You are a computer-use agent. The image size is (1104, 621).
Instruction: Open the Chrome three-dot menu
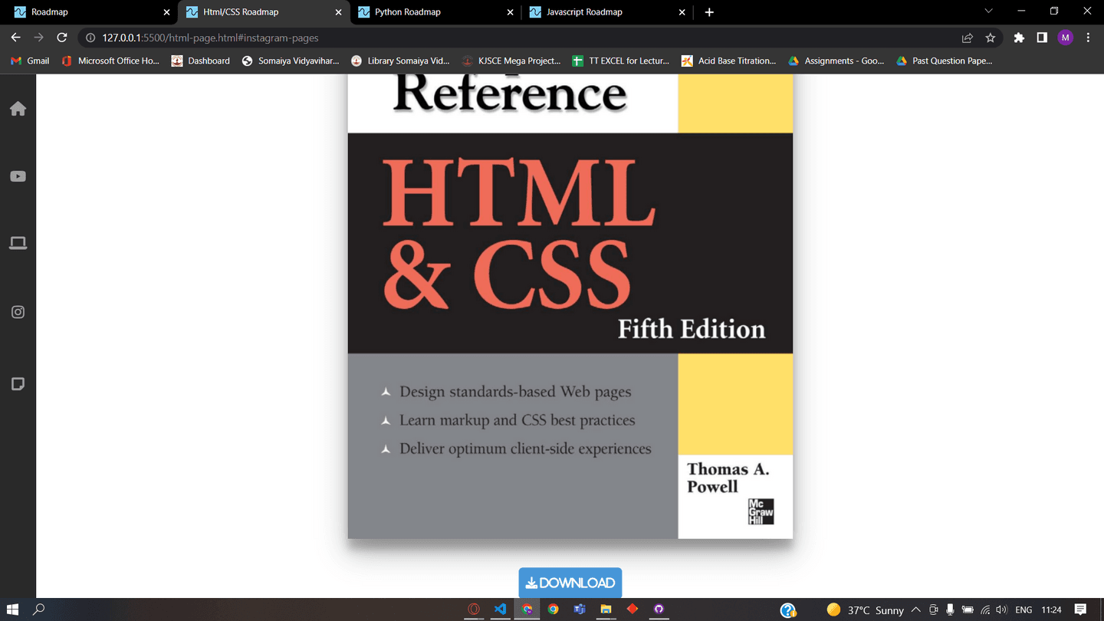coord(1088,38)
